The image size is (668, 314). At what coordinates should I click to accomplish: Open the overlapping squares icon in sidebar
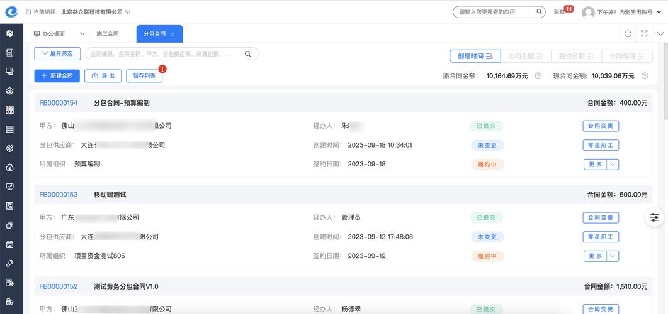tap(9, 225)
